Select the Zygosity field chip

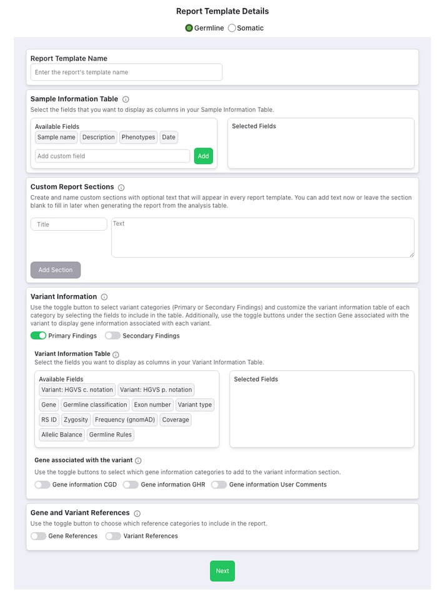(76, 420)
